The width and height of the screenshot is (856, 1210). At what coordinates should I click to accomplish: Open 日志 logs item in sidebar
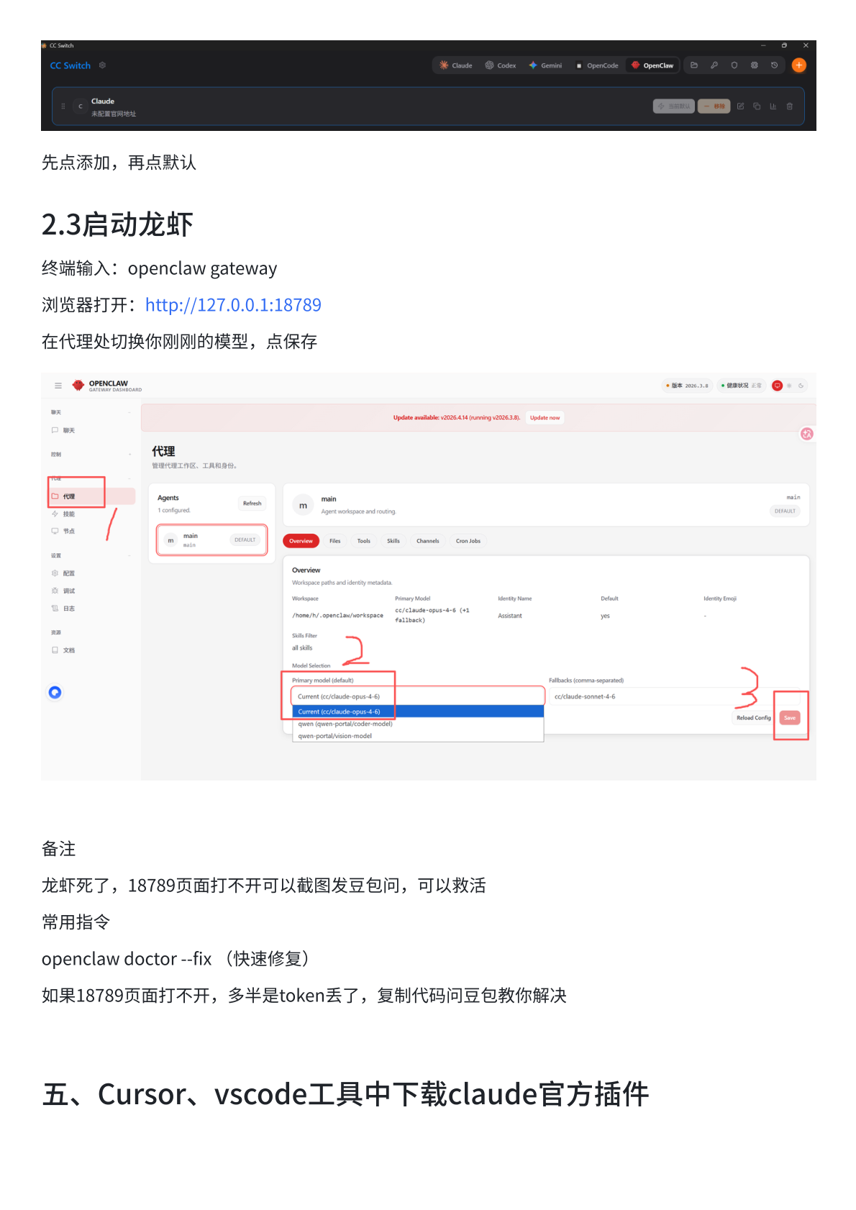click(x=68, y=609)
